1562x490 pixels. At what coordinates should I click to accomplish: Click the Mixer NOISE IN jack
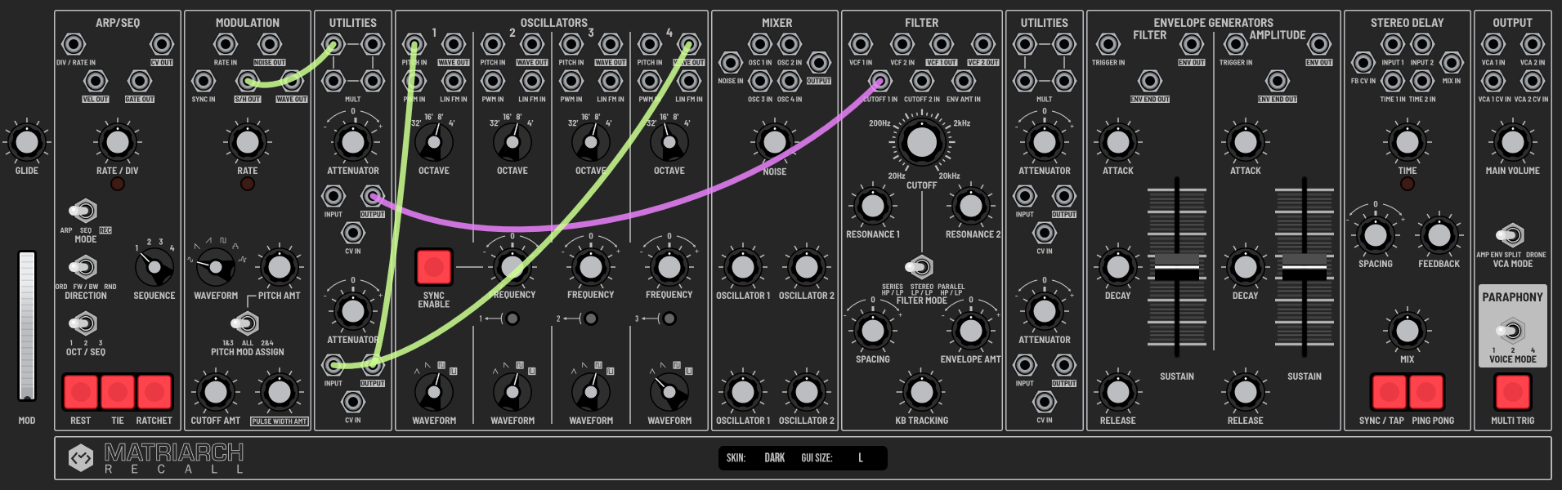coord(730,63)
